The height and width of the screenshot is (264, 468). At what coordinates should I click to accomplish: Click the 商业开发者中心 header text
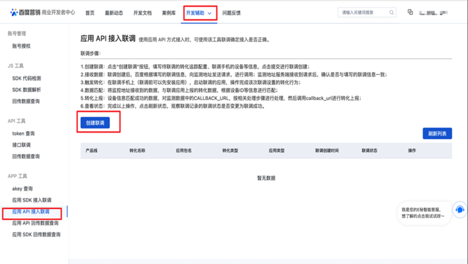tap(58, 12)
